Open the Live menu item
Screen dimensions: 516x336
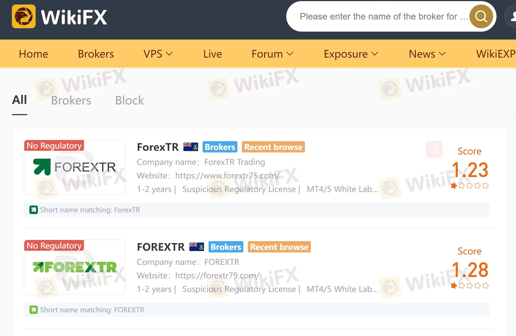click(213, 54)
